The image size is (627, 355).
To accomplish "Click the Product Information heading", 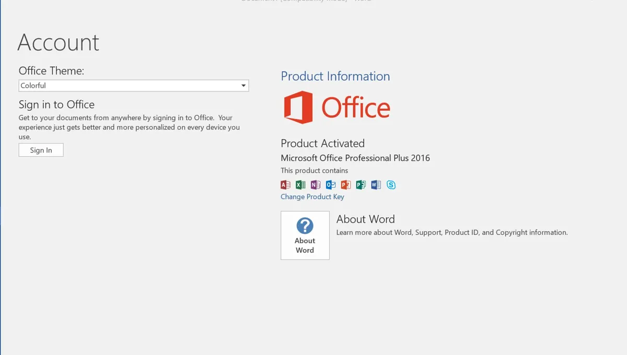I will click(335, 76).
